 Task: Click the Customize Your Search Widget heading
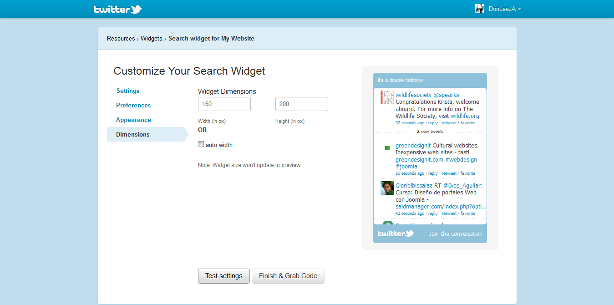click(x=189, y=71)
